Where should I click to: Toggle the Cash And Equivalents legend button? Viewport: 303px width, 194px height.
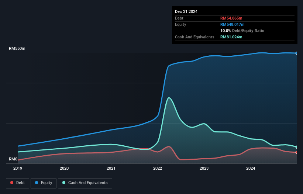click(x=85, y=183)
